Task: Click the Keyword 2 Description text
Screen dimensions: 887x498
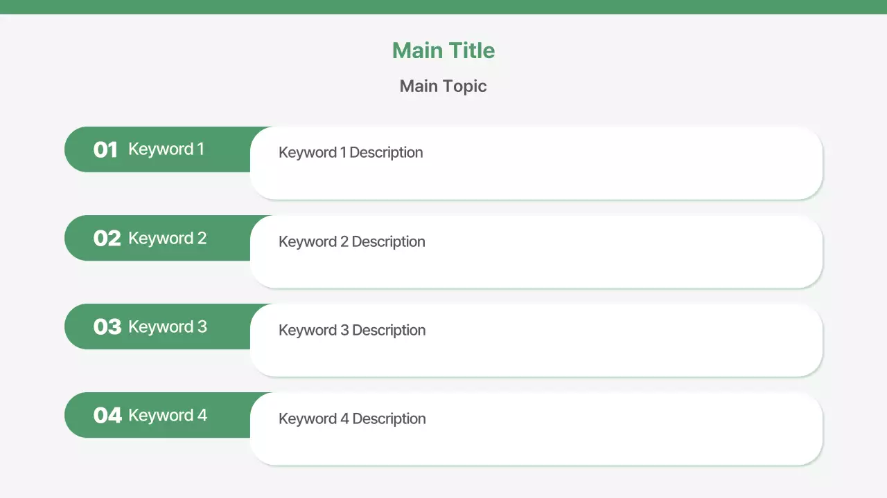Action: click(x=351, y=241)
